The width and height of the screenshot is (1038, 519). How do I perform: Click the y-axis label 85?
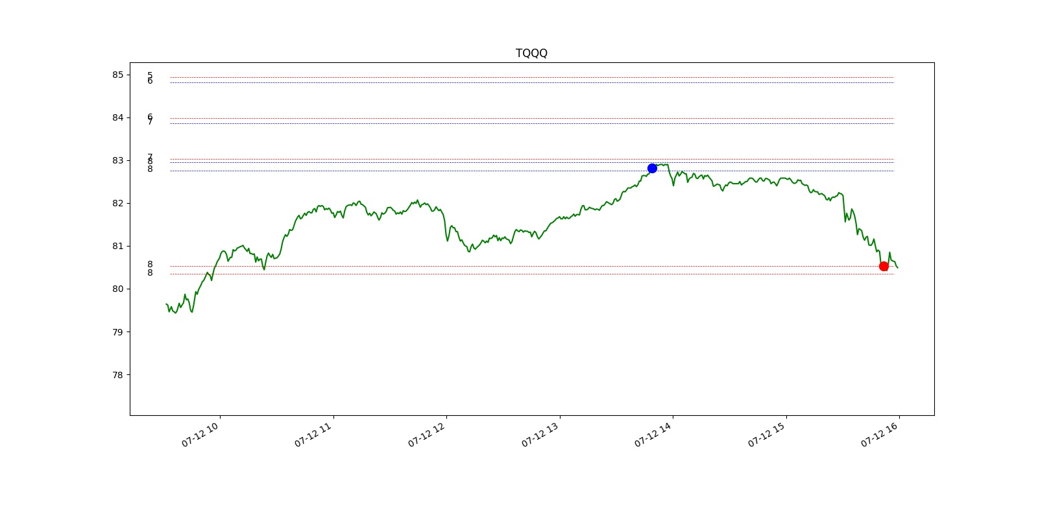[117, 75]
